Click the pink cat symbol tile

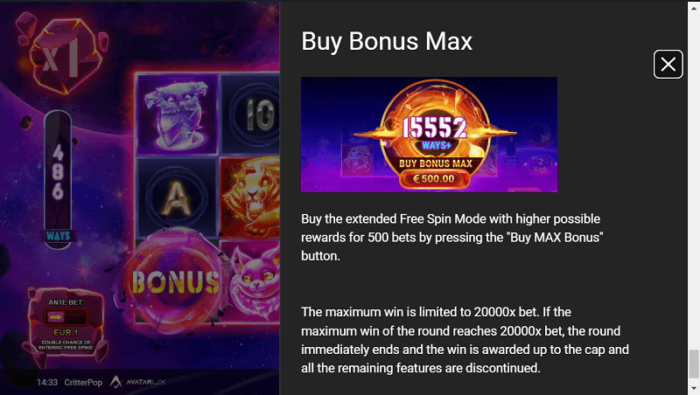(252, 281)
